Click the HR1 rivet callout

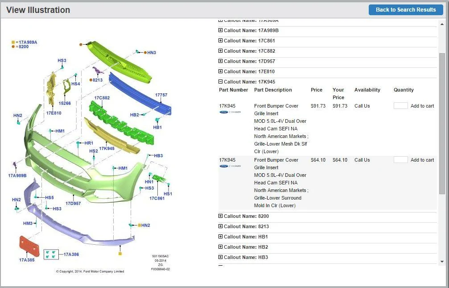click(89, 143)
